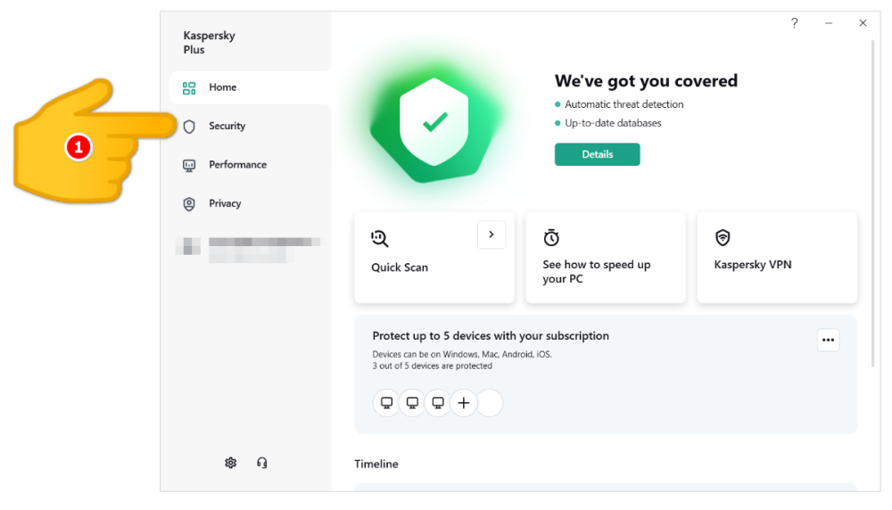The height and width of the screenshot is (510, 892).
Task: Open support via the headset icon
Action: coord(261,463)
